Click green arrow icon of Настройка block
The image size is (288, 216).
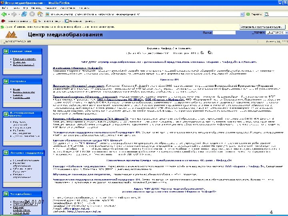(6, 81)
